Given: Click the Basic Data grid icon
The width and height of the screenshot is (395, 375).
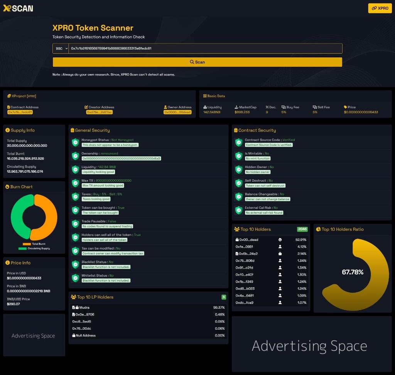Looking at the screenshot, I should [x=205, y=96].
